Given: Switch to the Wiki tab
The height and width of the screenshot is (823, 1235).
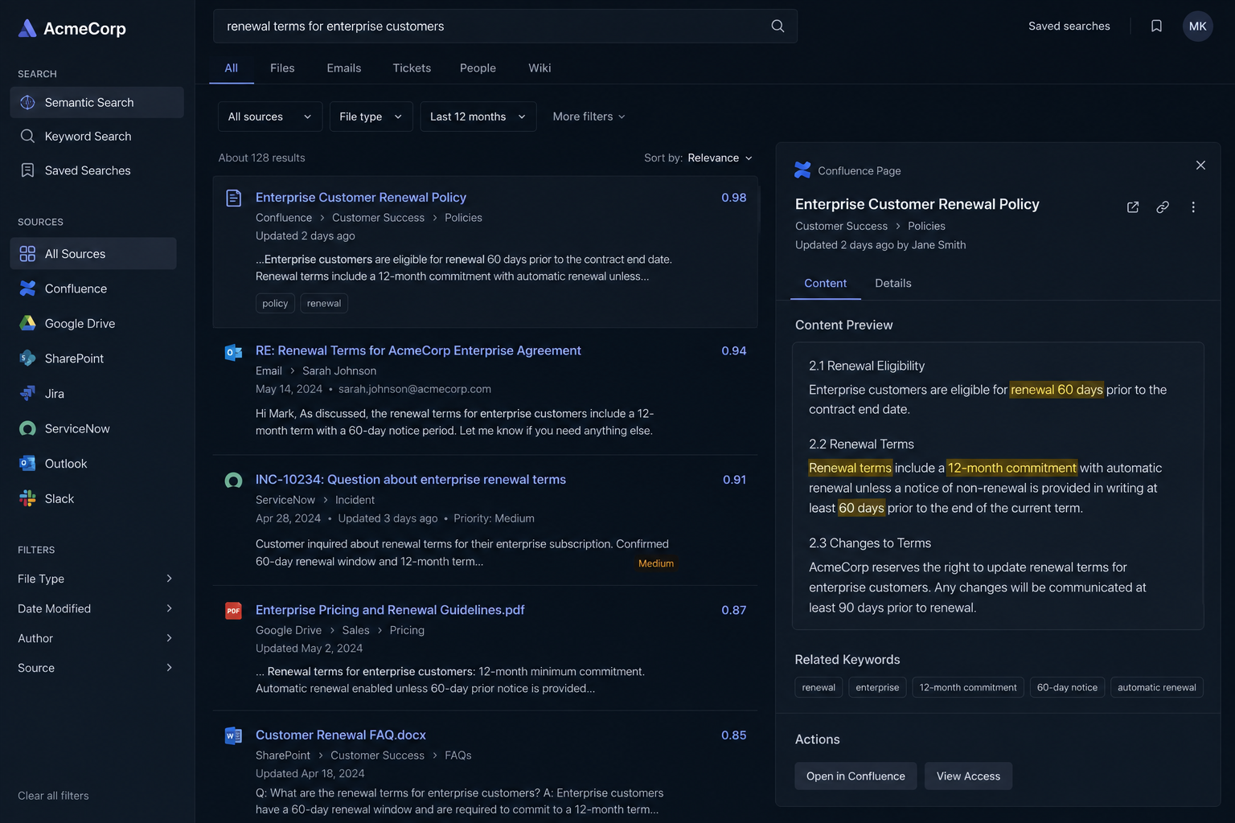Looking at the screenshot, I should [x=540, y=68].
